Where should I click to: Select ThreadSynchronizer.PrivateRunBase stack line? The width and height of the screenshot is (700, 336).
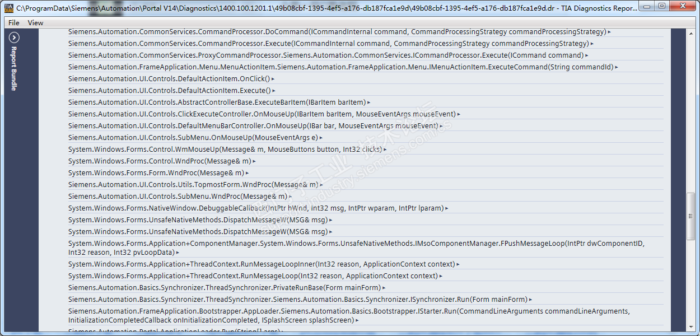coord(224,288)
